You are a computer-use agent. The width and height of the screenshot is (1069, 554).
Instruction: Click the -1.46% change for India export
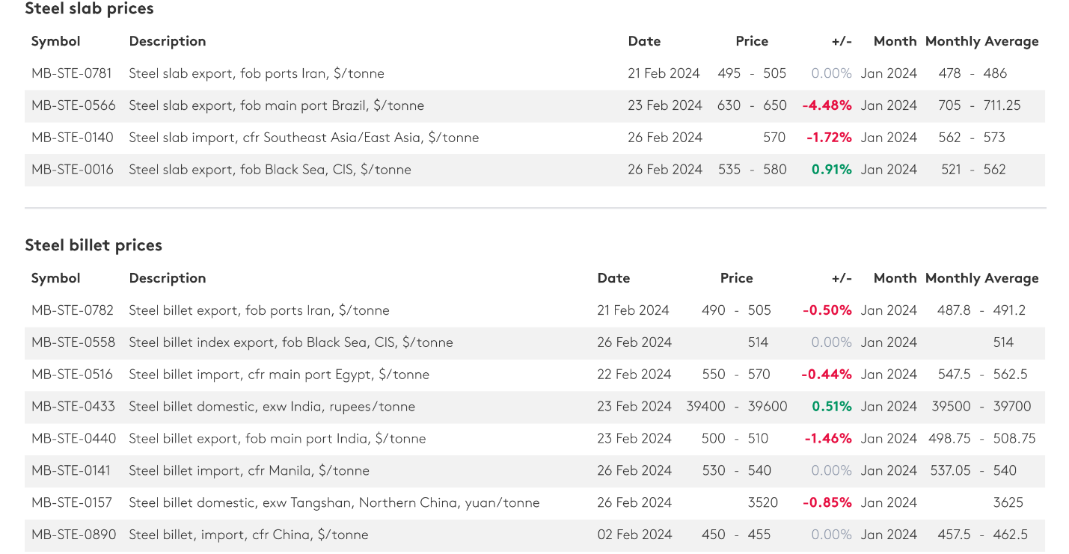coord(828,439)
